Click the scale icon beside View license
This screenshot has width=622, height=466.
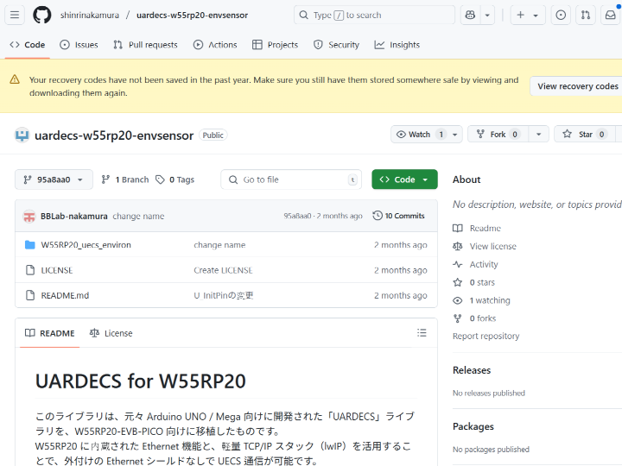tap(457, 247)
